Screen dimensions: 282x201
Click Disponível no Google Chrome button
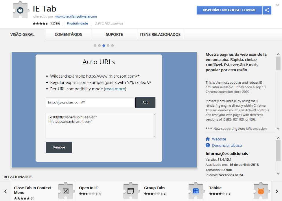(229, 10)
